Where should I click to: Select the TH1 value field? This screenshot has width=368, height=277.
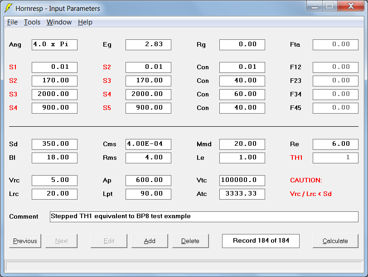(x=336, y=158)
